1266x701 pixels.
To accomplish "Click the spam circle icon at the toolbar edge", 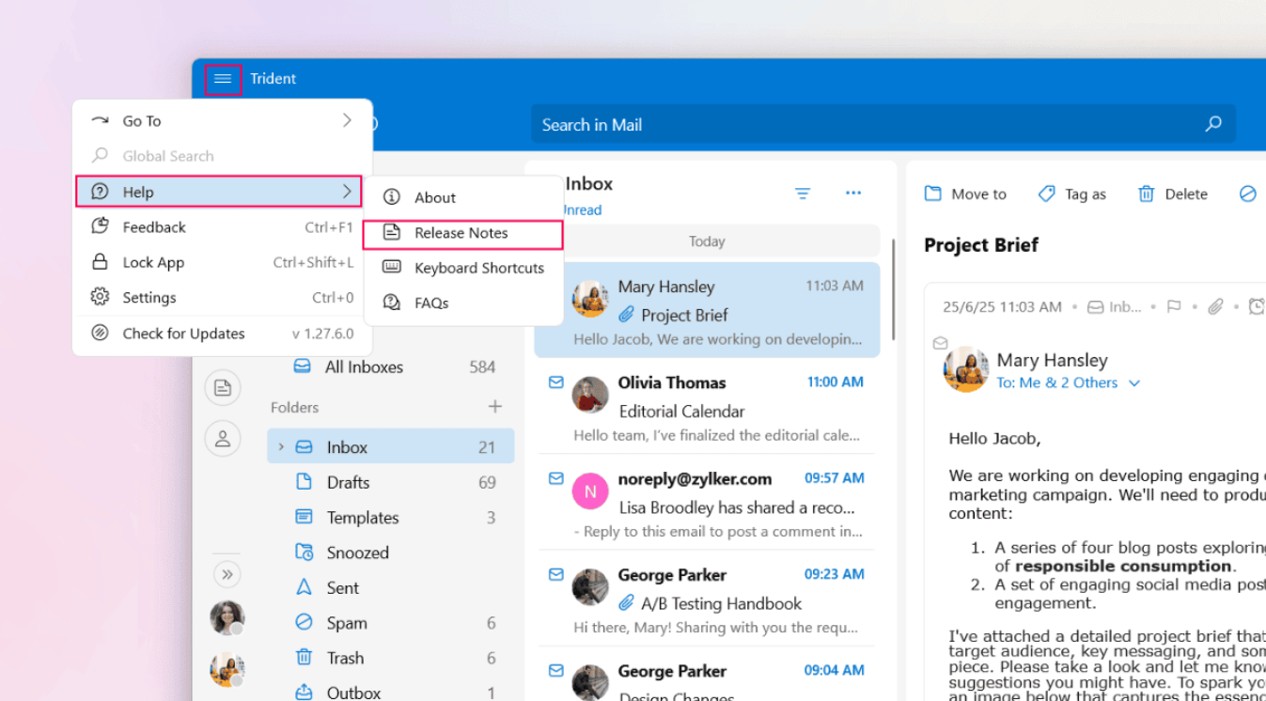I will click(x=1248, y=194).
